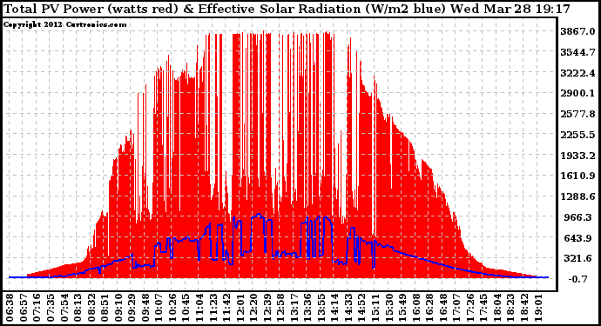Click the 08:51 time label
Viewport: 601px width, 326px height.
point(105,307)
